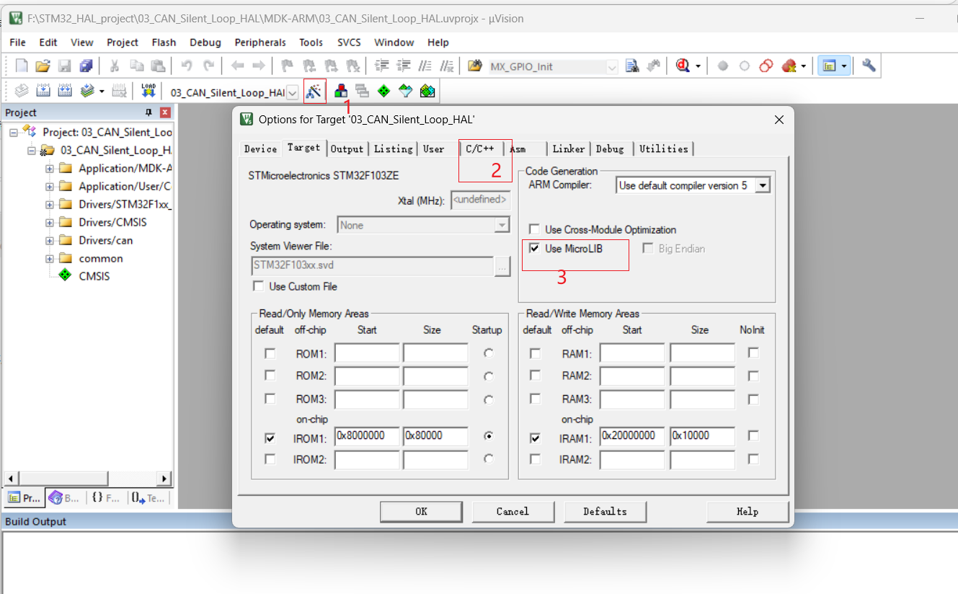This screenshot has width=958, height=594.
Task: Click the IROM1 Start address field
Action: click(367, 436)
